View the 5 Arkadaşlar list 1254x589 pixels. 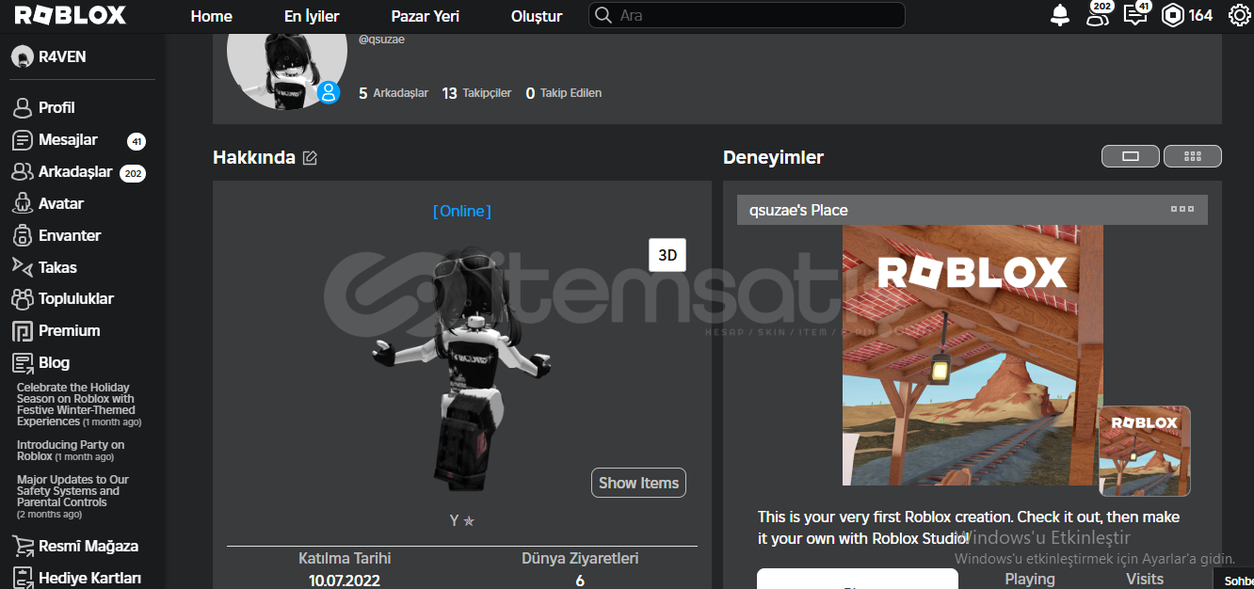coord(394,93)
